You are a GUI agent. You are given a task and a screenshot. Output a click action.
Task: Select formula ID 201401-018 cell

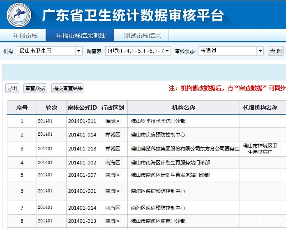pyautogui.click(x=82, y=149)
